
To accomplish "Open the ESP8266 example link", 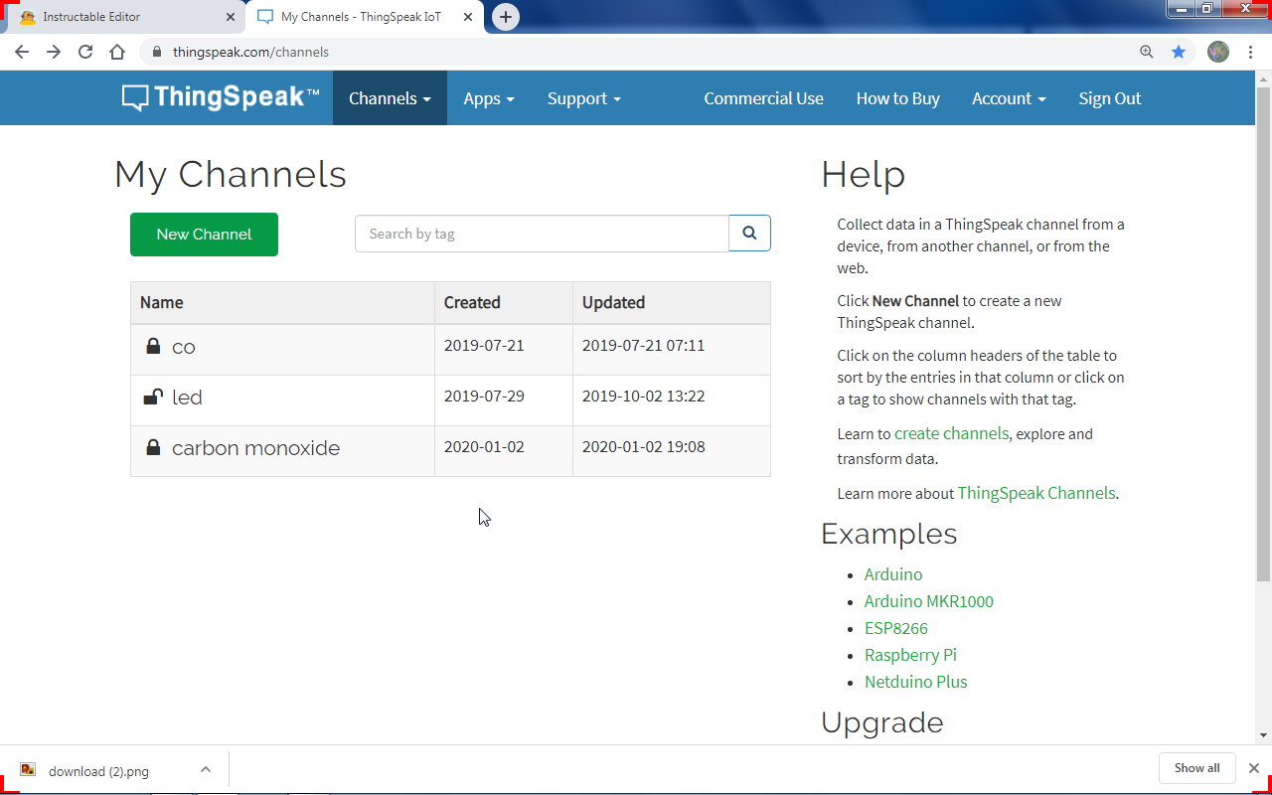I will (x=896, y=628).
